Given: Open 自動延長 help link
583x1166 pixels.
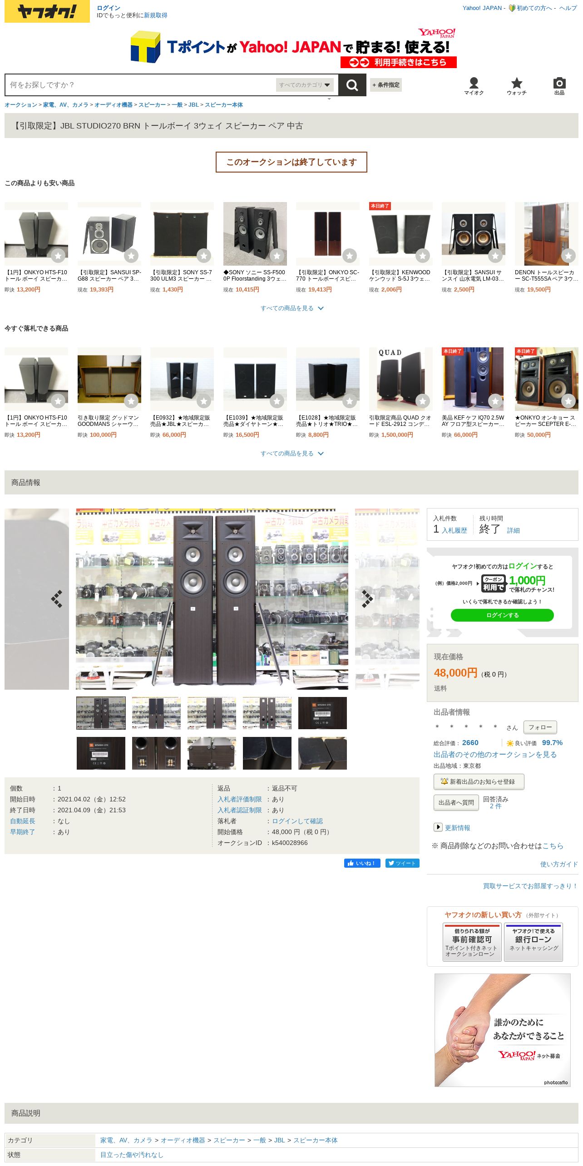Looking at the screenshot, I should pos(23,821).
